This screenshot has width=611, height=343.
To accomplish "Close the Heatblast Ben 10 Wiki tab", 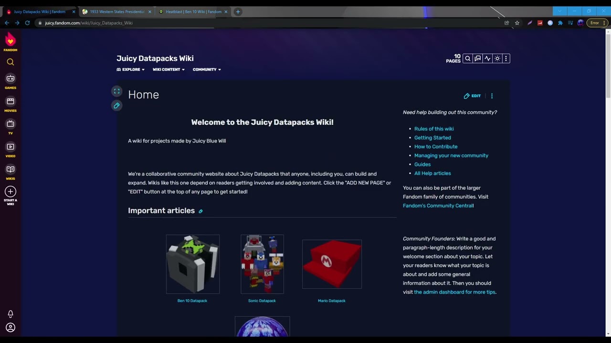I will point(226,11).
